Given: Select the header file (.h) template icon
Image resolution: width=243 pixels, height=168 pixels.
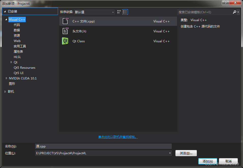Looking at the screenshot, I should [x=65, y=31].
